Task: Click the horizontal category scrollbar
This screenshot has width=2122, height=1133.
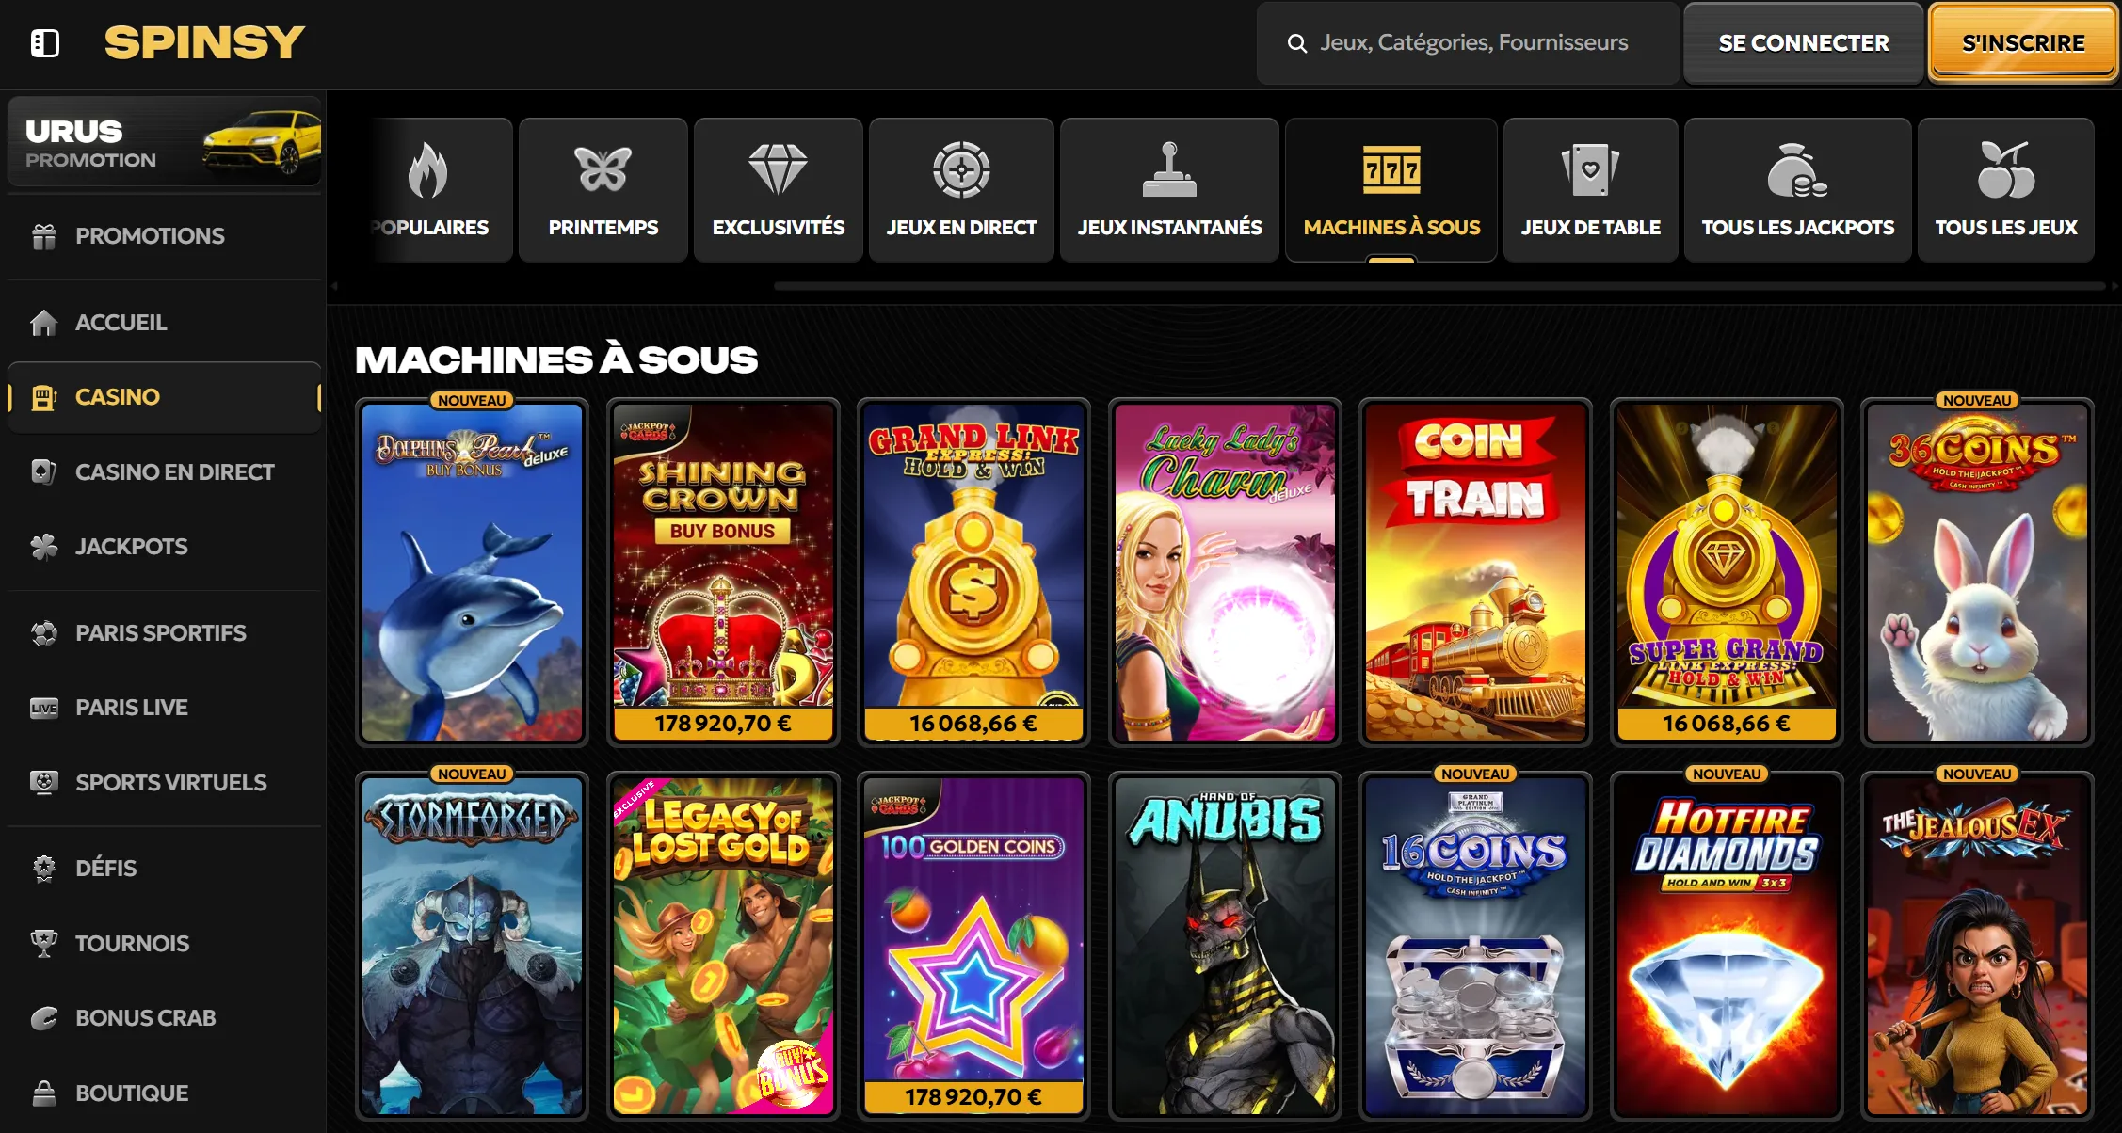Action: pyautogui.click(x=1439, y=286)
